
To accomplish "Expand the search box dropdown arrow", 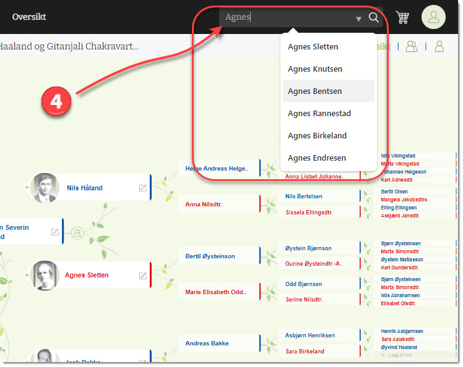I will 358,19.
